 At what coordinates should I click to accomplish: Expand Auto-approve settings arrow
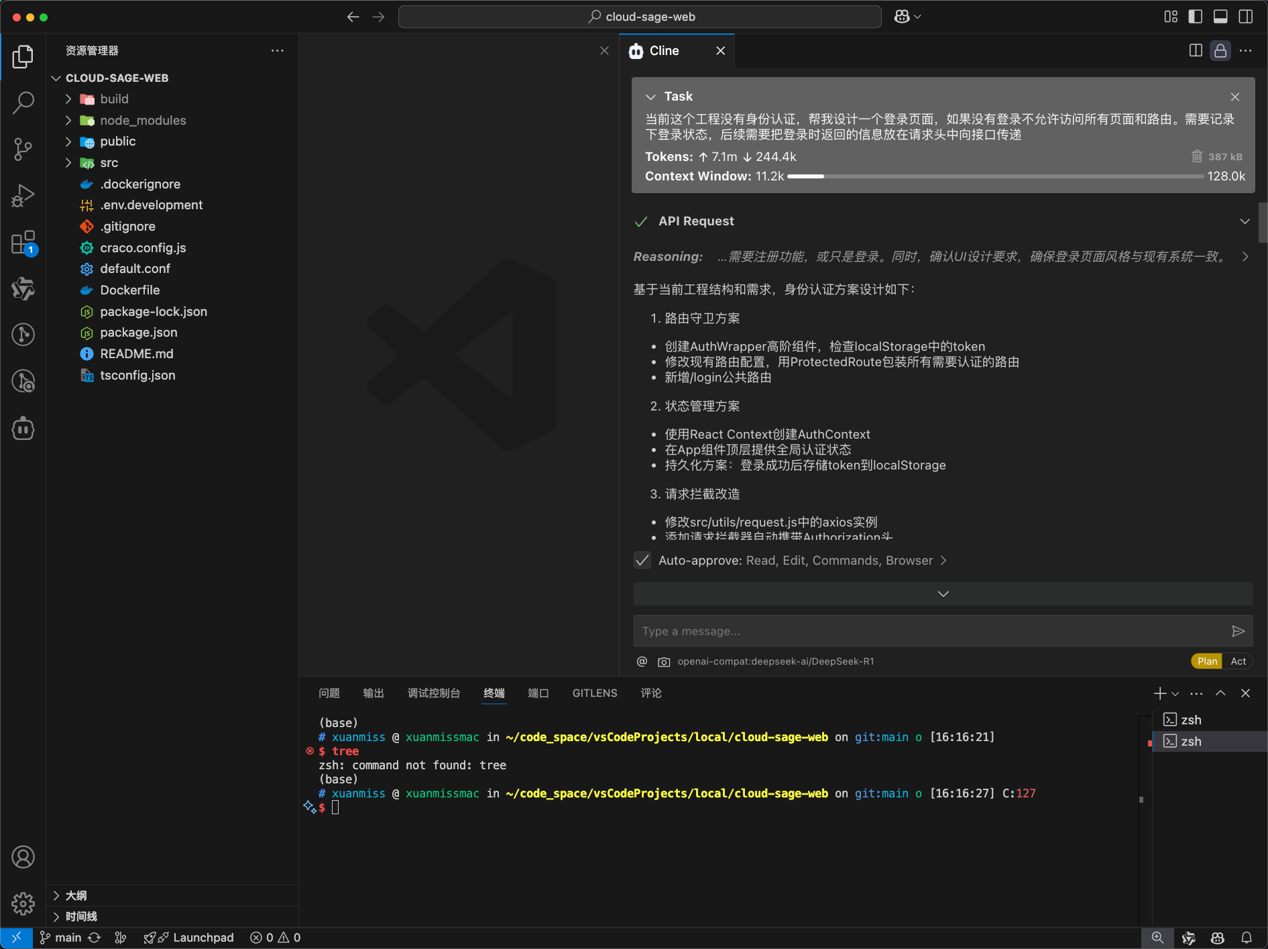pyautogui.click(x=943, y=561)
